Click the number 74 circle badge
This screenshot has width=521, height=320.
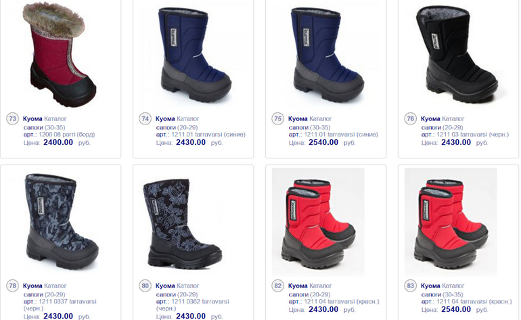coord(145,118)
